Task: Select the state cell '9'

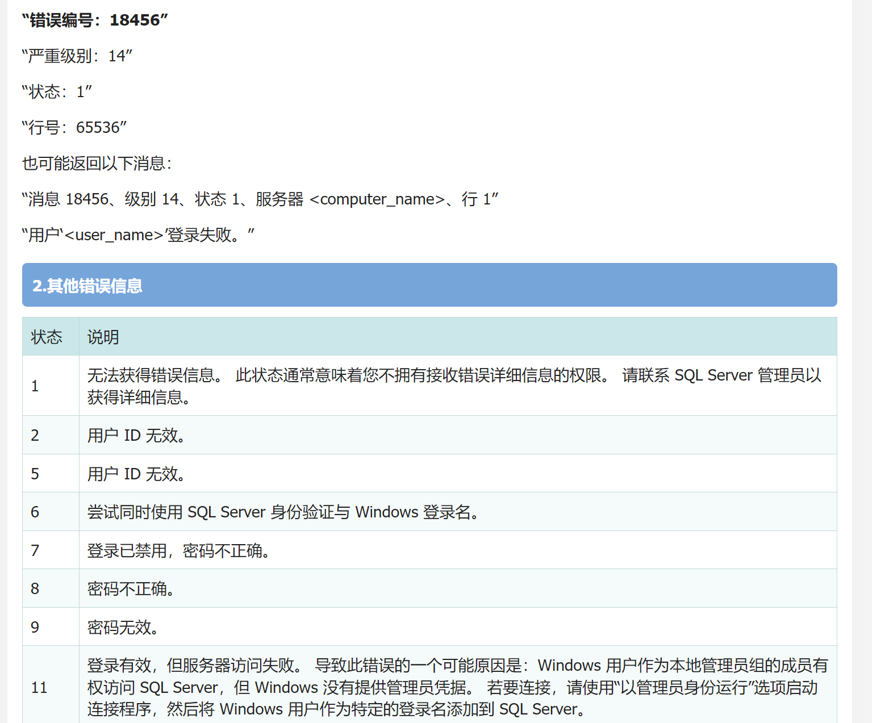Action: point(51,627)
